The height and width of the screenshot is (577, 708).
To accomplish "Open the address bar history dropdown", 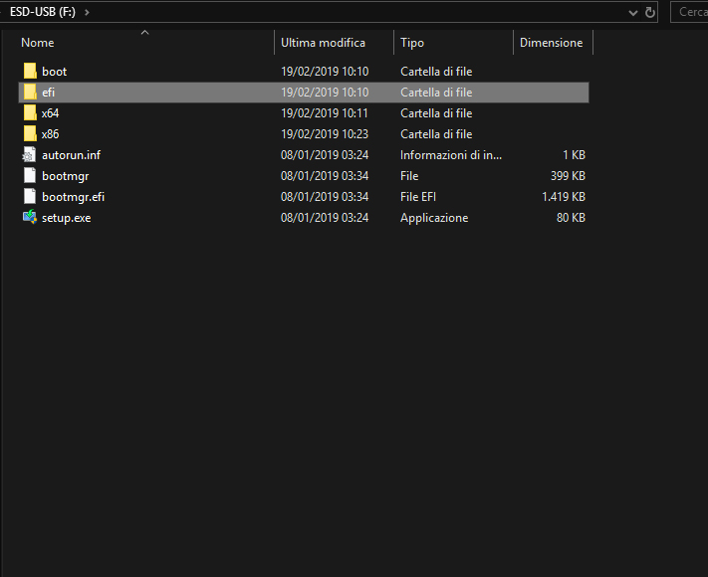I will (x=633, y=13).
